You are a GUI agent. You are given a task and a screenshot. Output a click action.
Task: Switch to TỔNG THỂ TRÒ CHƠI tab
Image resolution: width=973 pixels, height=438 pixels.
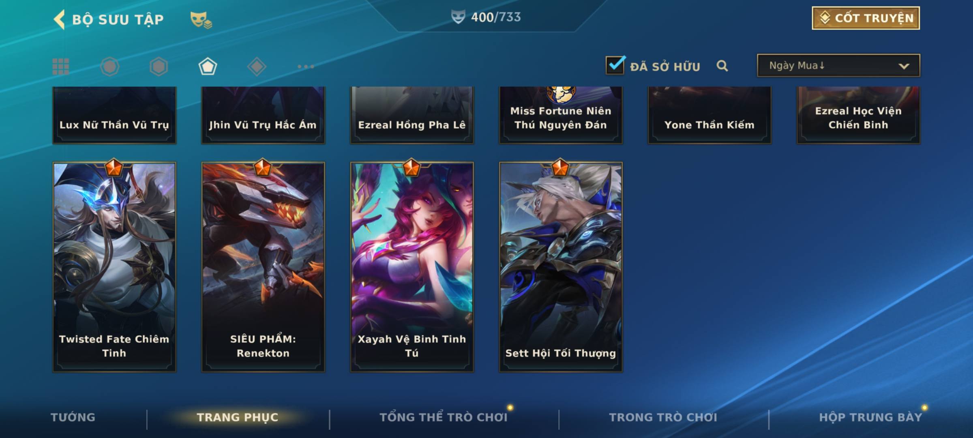(444, 417)
